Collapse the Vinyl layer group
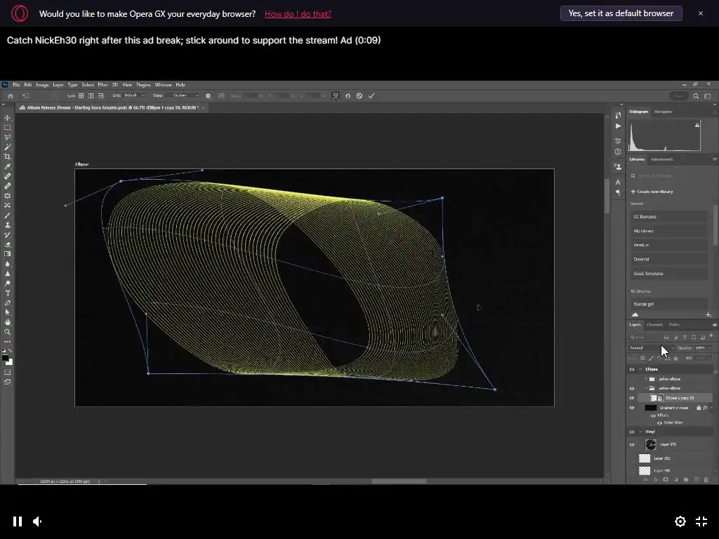The height and width of the screenshot is (539, 719). pyautogui.click(x=640, y=432)
